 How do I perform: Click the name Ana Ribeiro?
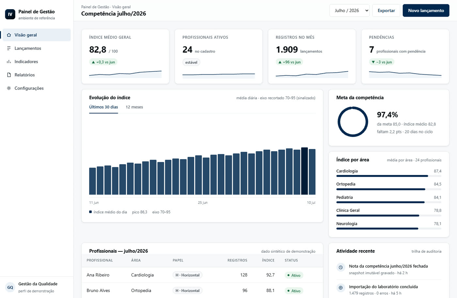98,275
